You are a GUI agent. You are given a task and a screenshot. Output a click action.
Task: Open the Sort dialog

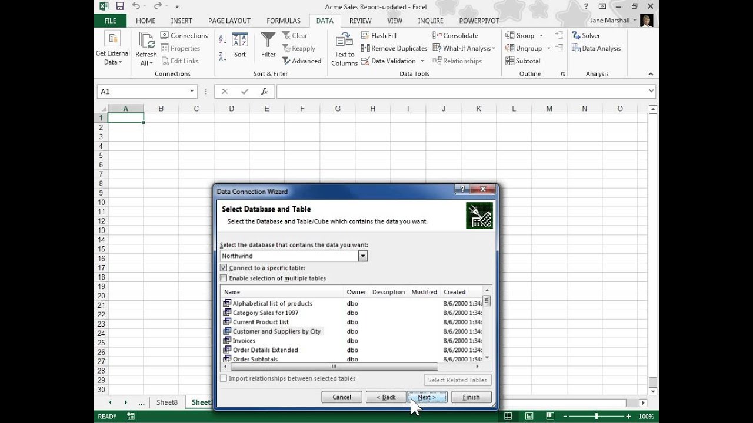coord(239,45)
